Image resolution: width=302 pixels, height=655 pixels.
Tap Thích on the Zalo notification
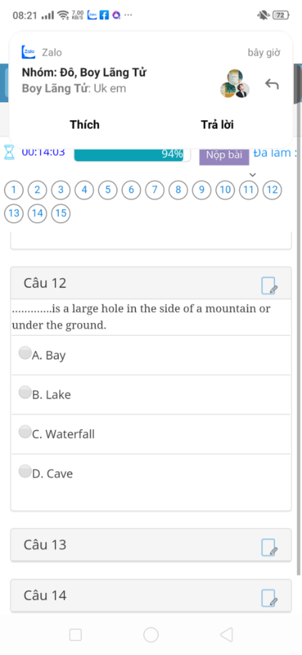click(x=85, y=125)
